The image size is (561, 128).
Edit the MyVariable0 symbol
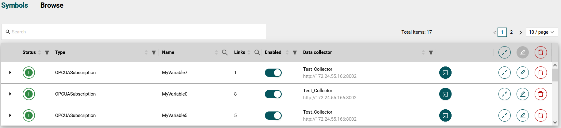point(522,94)
